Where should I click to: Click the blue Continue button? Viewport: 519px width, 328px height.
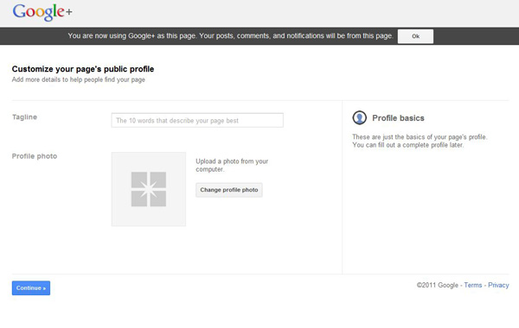31,288
